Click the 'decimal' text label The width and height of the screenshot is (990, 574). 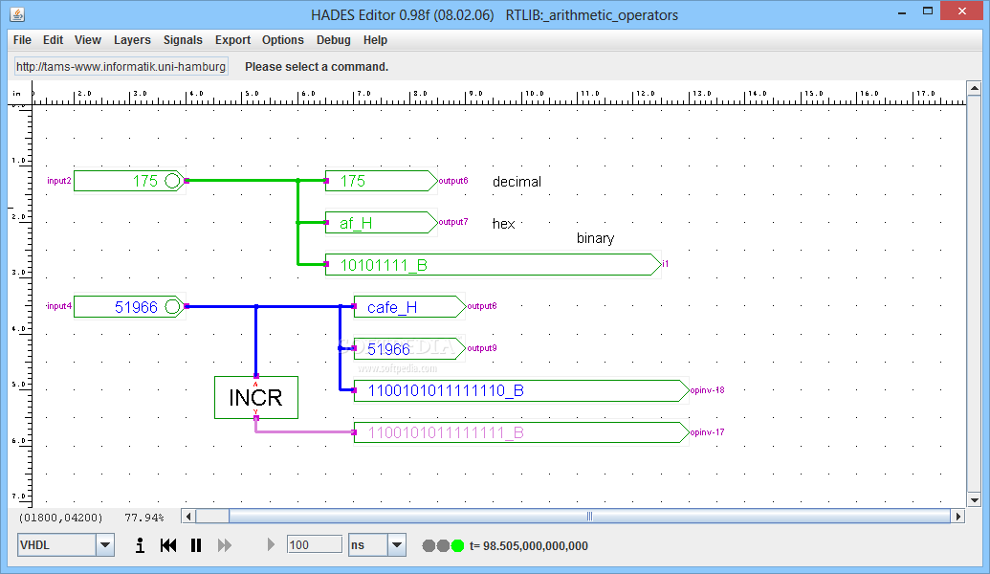click(x=517, y=182)
